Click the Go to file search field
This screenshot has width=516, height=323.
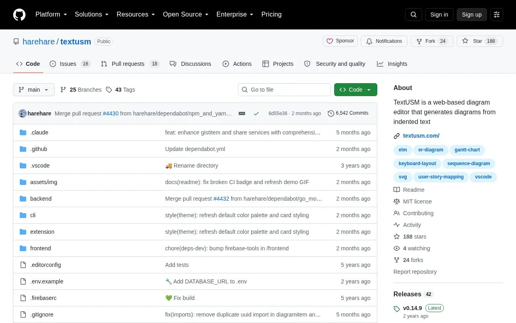coord(284,90)
